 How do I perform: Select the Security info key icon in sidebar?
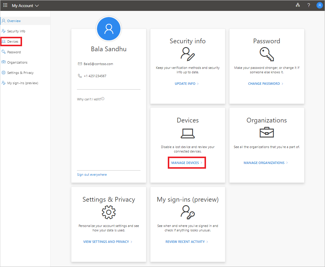[x=3, y=31]
